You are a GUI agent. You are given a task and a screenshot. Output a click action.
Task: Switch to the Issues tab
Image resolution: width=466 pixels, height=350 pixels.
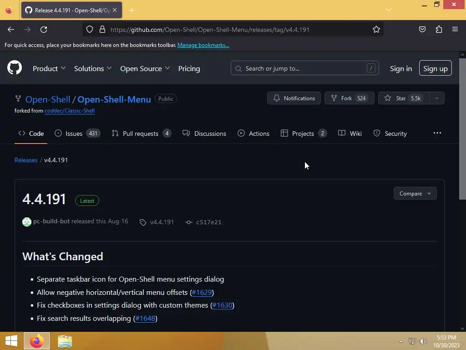[x=77, y=134]
